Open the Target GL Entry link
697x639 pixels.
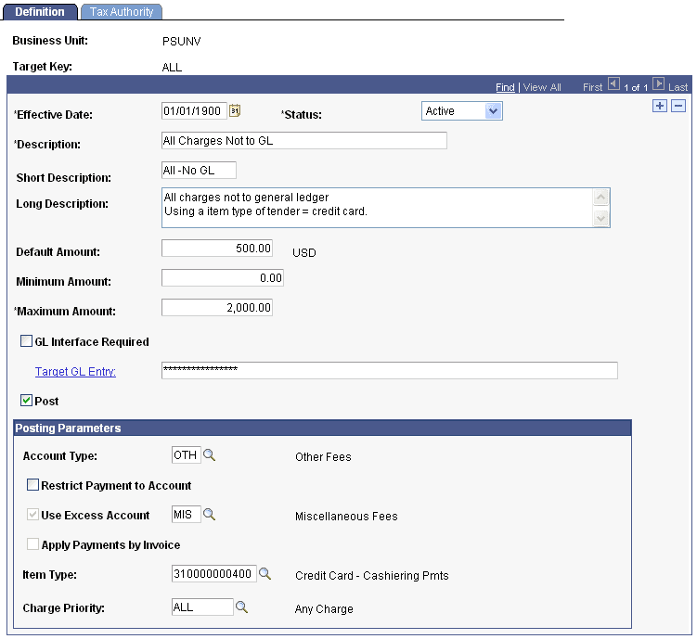tap(75, 371)
